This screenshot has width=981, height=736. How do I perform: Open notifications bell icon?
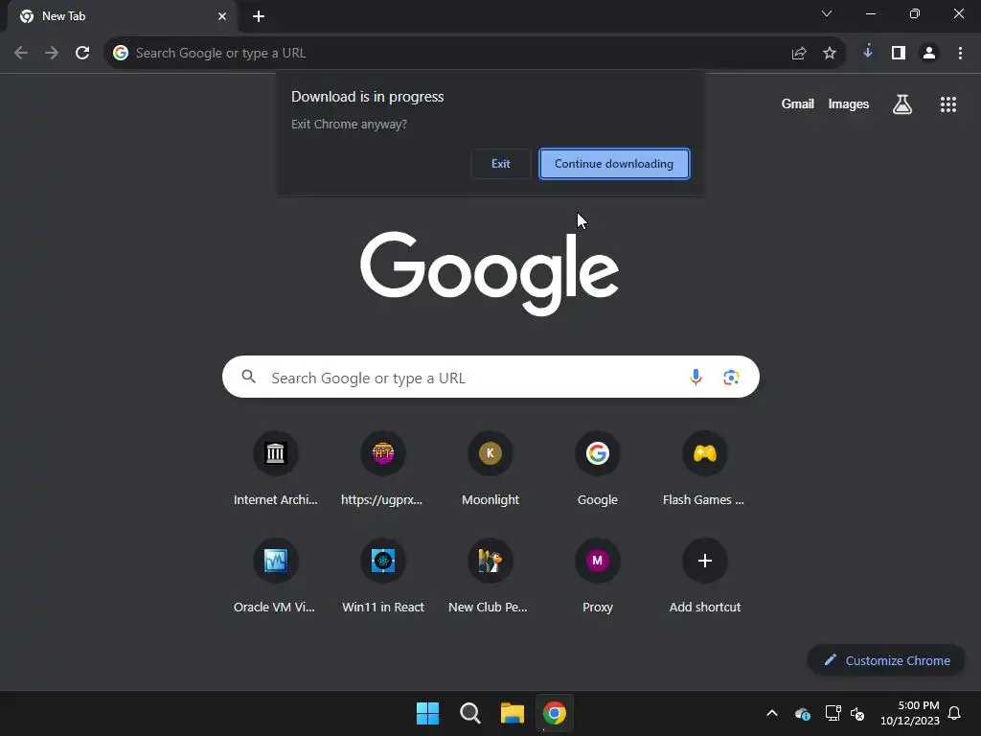tap(954, 713)
